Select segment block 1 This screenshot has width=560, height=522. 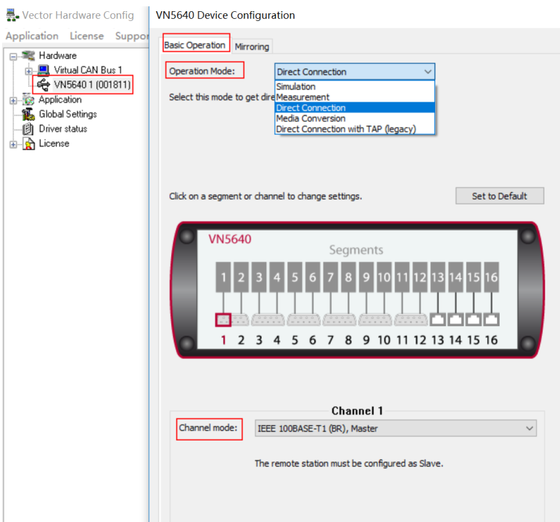(223, 277)
